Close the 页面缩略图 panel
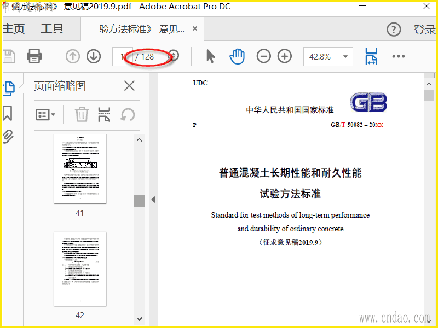 [129, 86]
